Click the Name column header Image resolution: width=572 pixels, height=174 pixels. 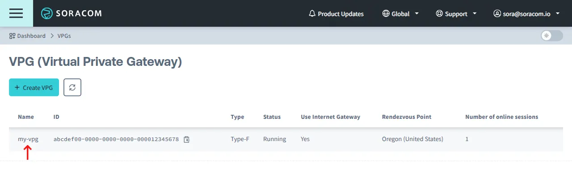(x=26, y=117)
